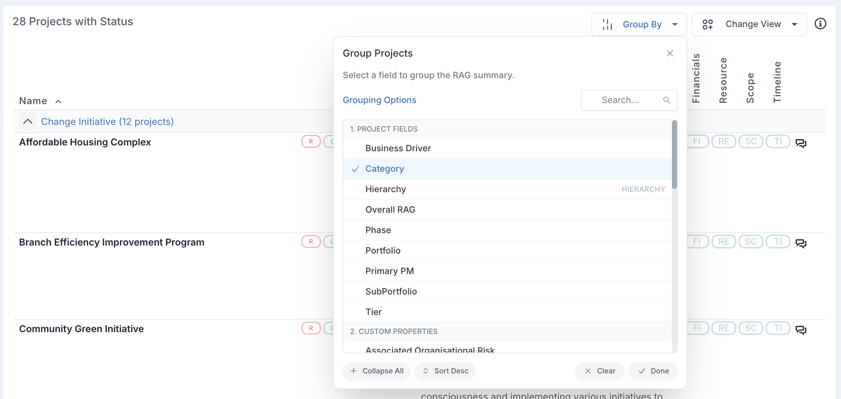Image resolution: width=841 pixels, height=399 pixels.
Task: Open comments for Community Green Initiative
Action: coord(801,330)
